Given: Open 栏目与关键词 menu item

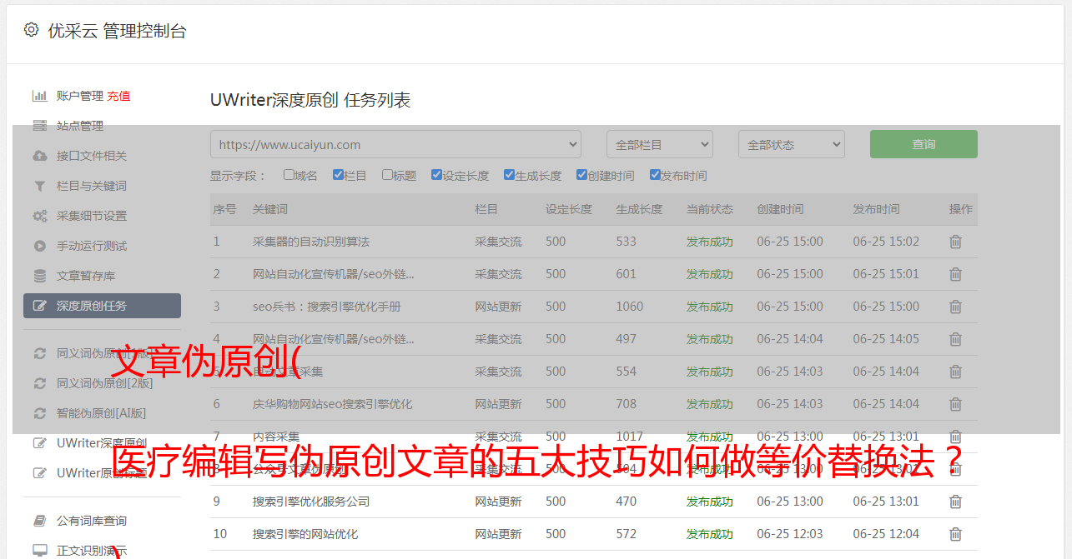Looking at the screenshot, I should click(x=92, y=186).
